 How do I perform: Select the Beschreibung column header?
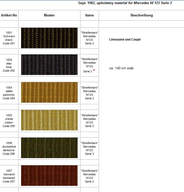click(142, 15)
